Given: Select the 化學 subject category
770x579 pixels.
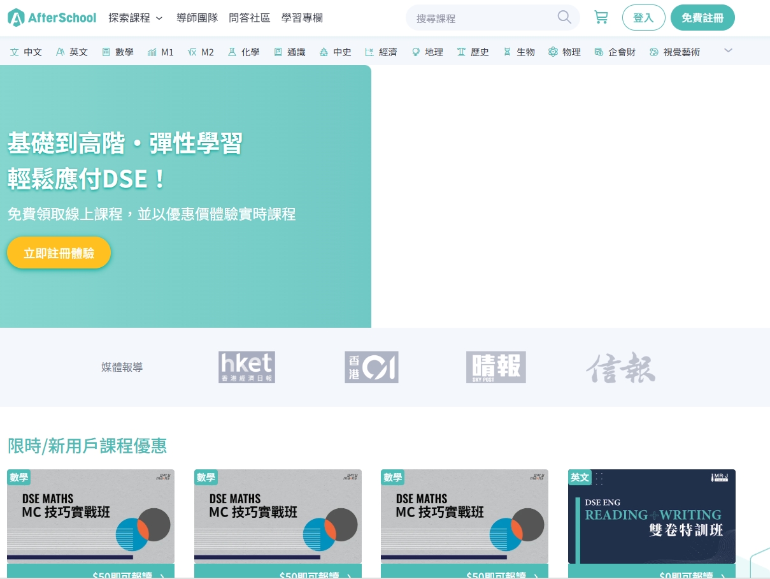Looking at the screenshot, I should [x=243, y=52].
